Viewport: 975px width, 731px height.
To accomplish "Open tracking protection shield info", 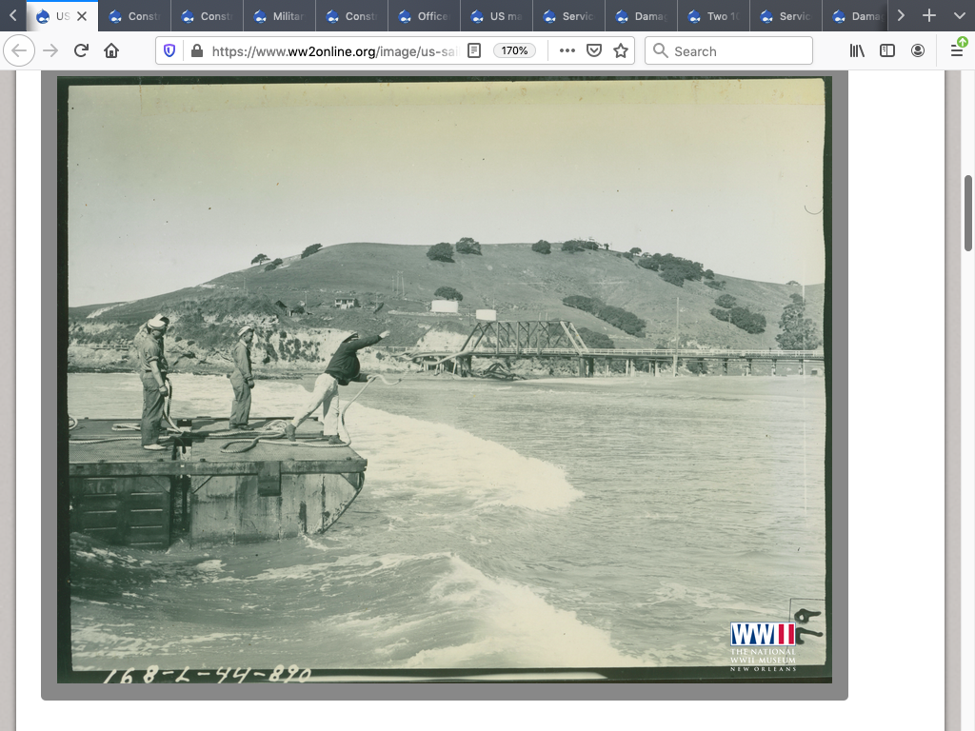I will (x=170, y=51).
